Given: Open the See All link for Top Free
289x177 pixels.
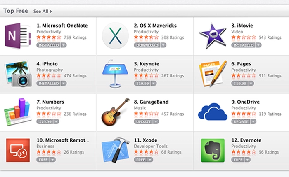Looking at the screenshot, I should [x=43, y=11].
